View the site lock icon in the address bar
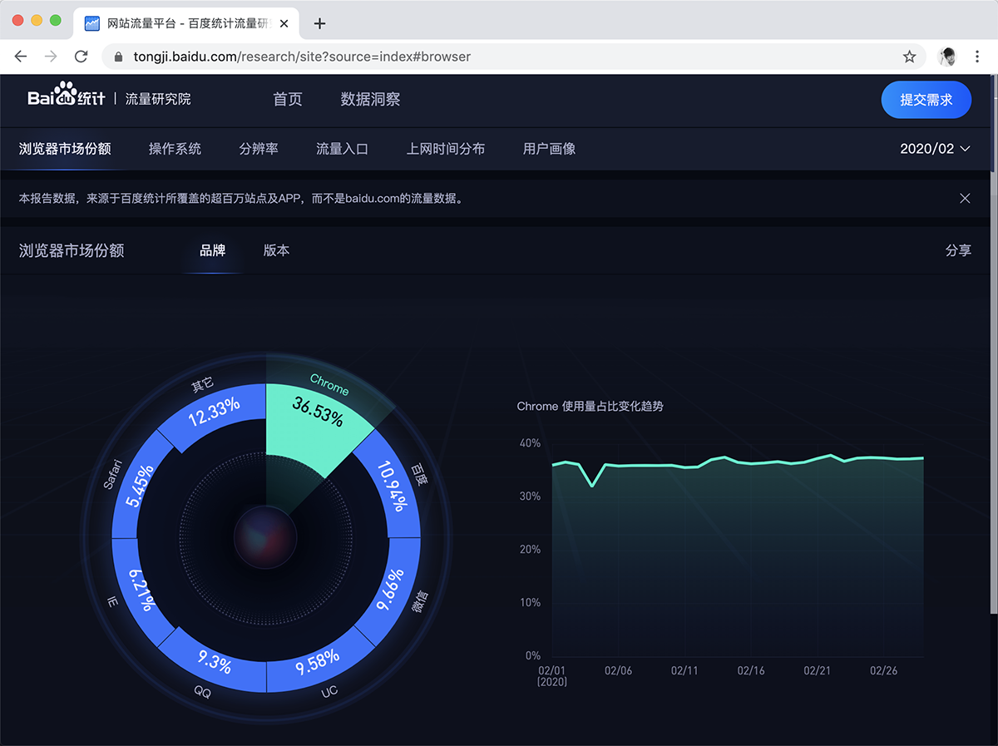This screenshot has width=998, height=746. 117,57
